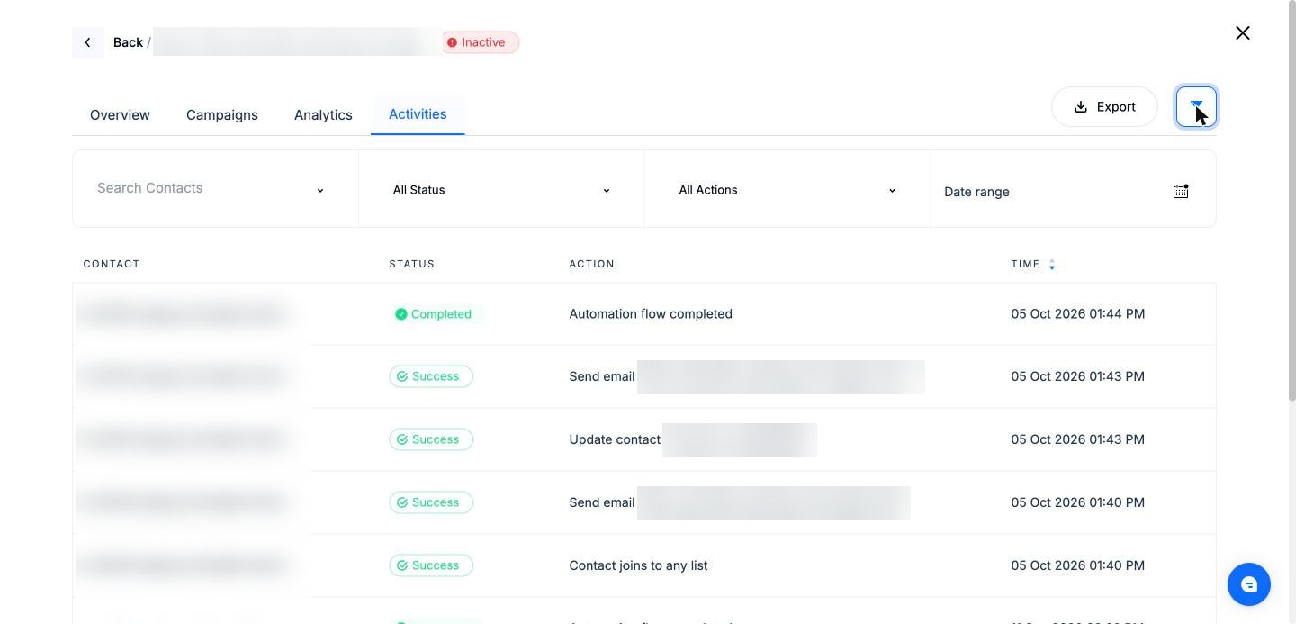Expand the All Status dropdown
This screenshot has width=1296, height=624.
coord(501,190)
